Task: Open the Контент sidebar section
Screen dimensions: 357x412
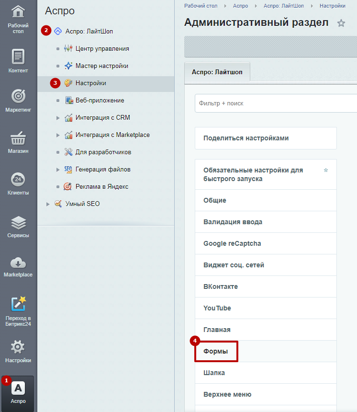Action: 18,61
